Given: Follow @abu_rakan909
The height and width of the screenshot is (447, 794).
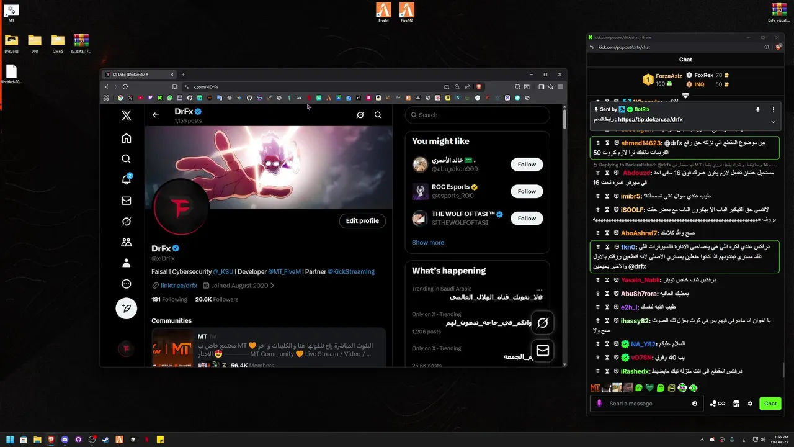Looking at the screenshot, I should pyautogui.click(x=527, y=165).
